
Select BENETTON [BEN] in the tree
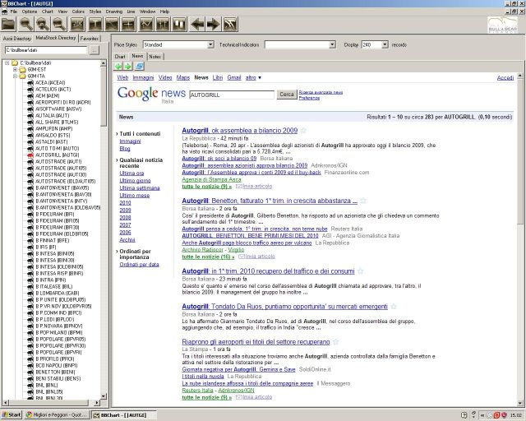click(55, 372)
